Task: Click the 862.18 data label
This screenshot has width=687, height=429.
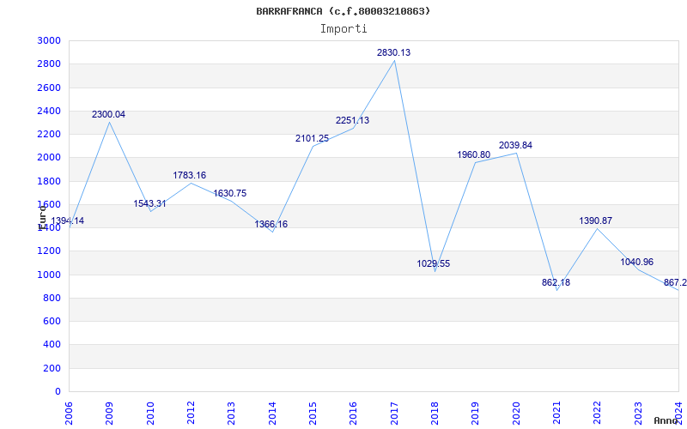Action: (x=556, y=283)
